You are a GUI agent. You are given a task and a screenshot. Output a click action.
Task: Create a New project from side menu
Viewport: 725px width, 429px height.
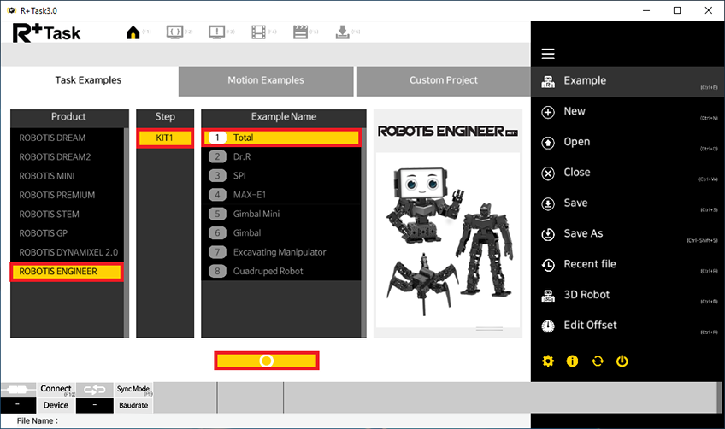[628, 111]
